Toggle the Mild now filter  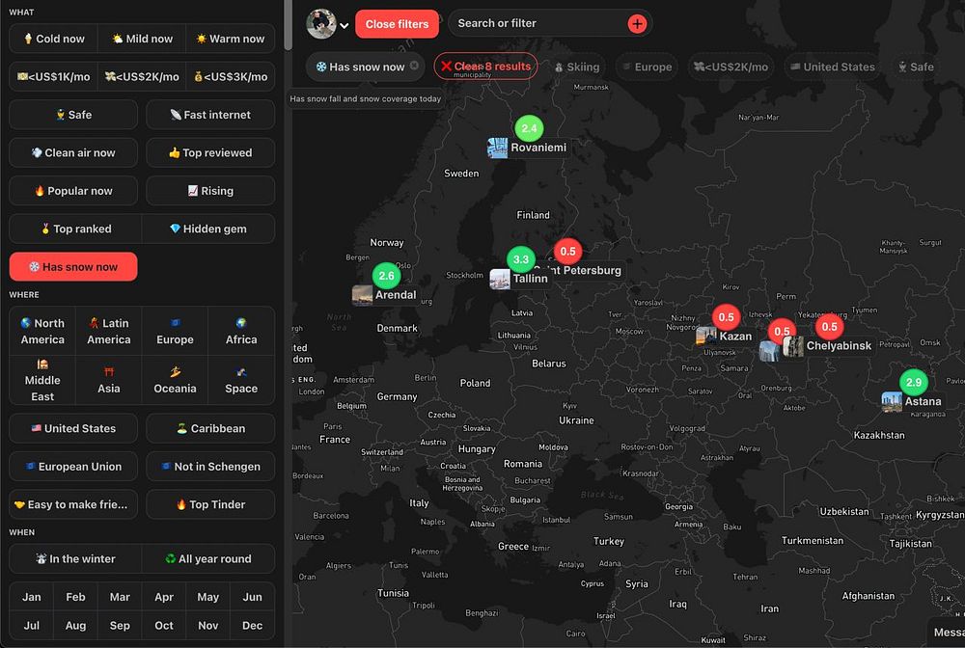[142, 39]
